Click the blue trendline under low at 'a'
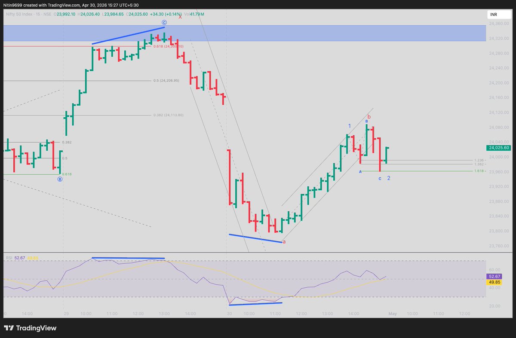The image size is (516, 338). [255, 238]
